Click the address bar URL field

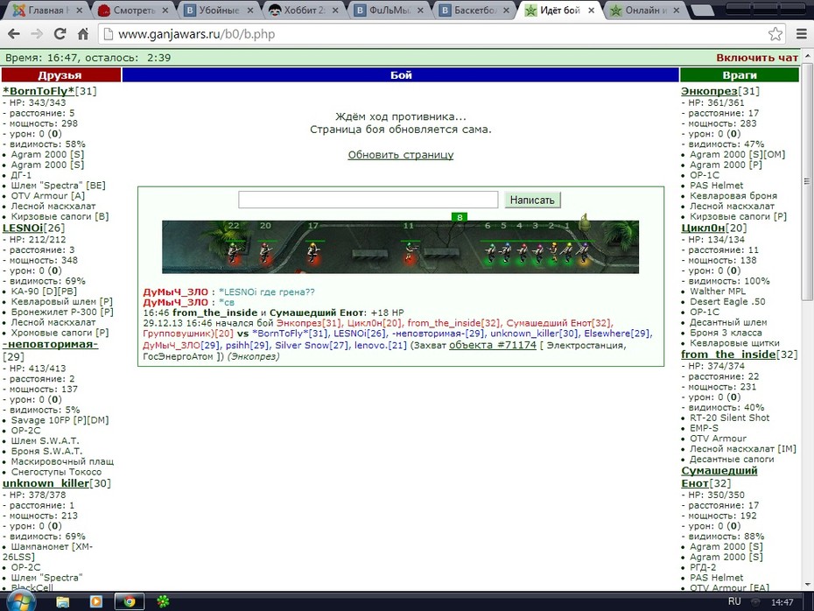click(x=436, y=34)
